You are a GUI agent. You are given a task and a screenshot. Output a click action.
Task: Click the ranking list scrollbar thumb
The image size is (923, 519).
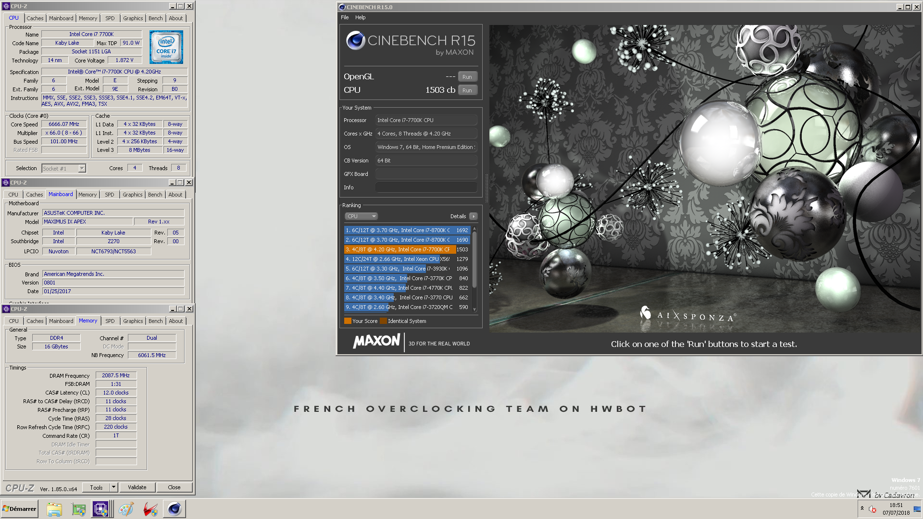(474, 259)
